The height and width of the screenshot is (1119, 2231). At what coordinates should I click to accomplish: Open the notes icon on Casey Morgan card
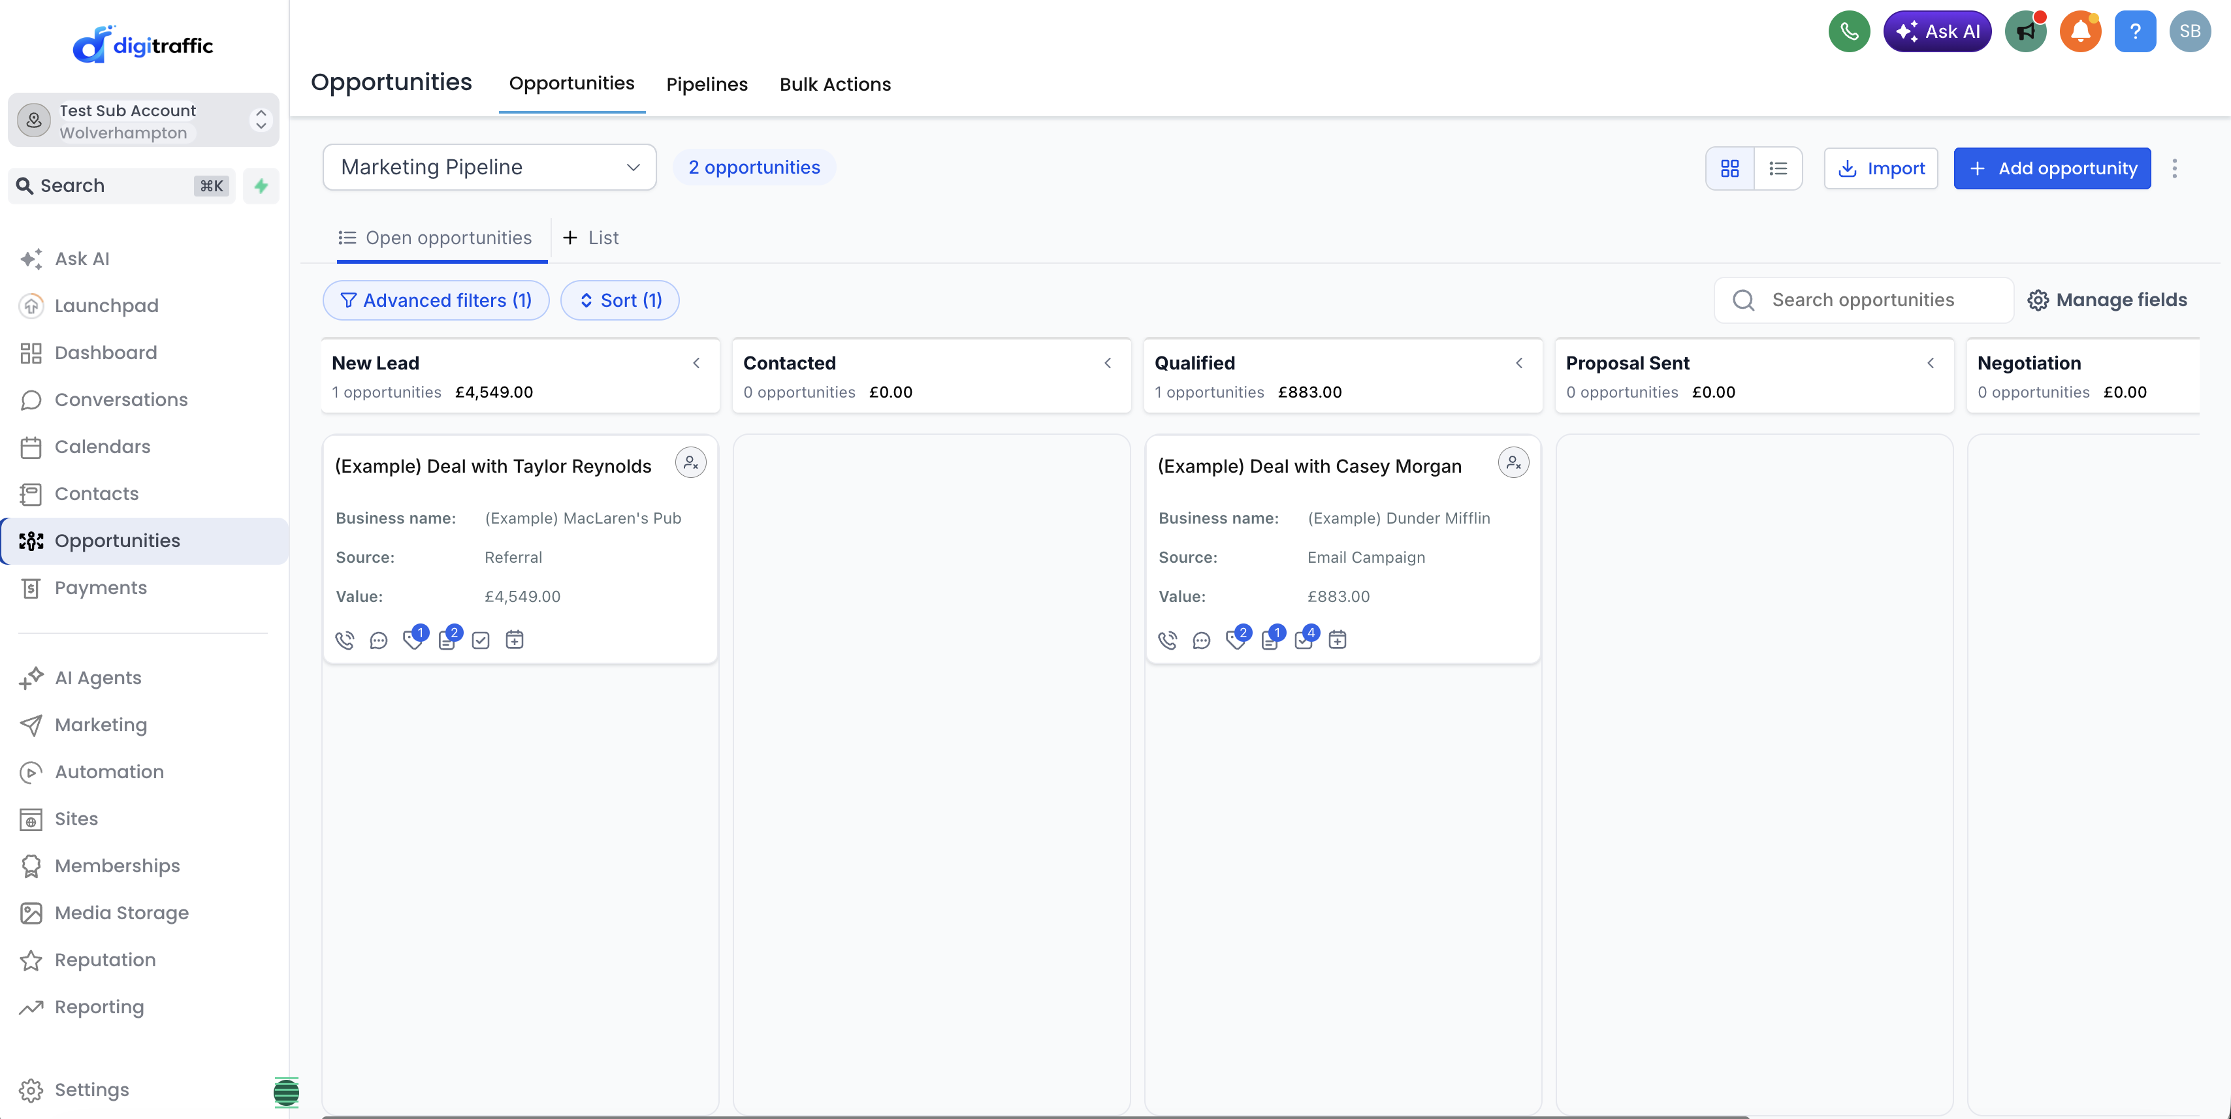1270,640
